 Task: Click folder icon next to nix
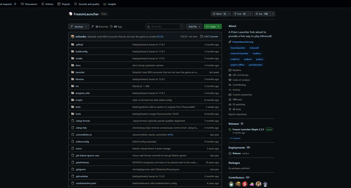(x=73, y=86)
